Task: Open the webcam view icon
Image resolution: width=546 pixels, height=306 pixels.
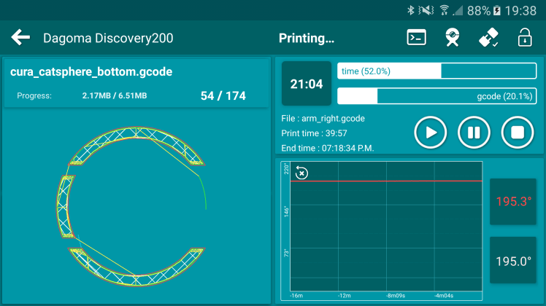Action: pyautogui.click(x=453, y=38)
